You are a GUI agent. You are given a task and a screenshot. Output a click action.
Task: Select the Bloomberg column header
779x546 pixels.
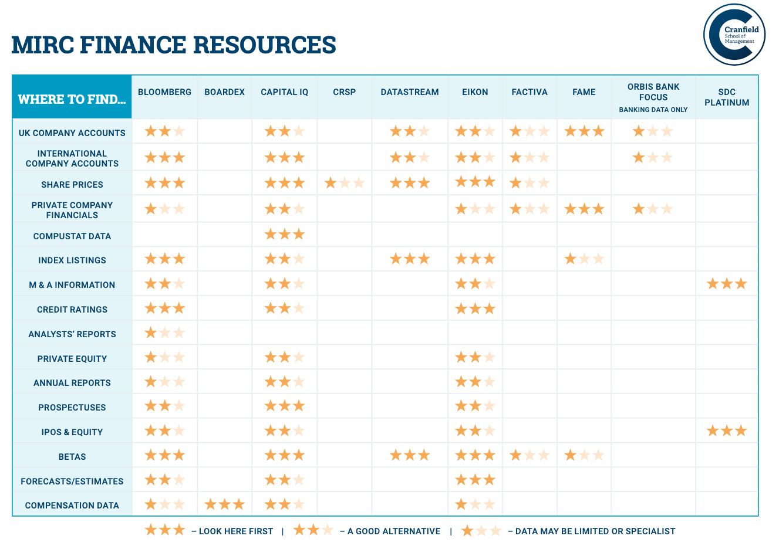pyautogui.click(x=165, y=92)
